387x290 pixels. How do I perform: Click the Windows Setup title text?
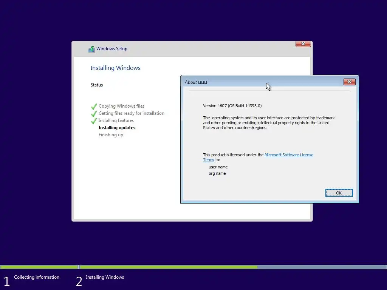(x=112, y=49)
